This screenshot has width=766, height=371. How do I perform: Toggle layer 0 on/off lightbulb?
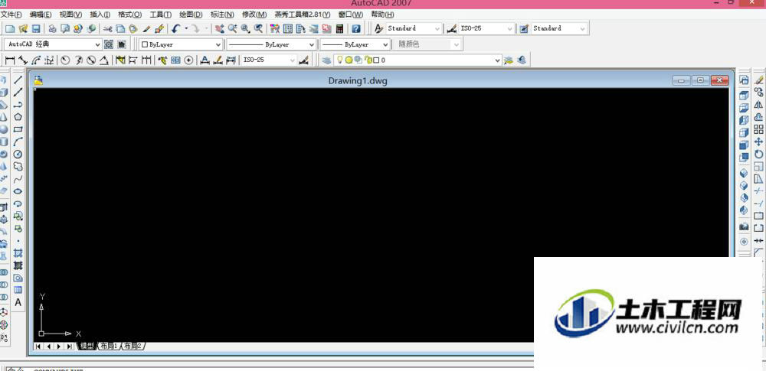(x=340, y=60)
